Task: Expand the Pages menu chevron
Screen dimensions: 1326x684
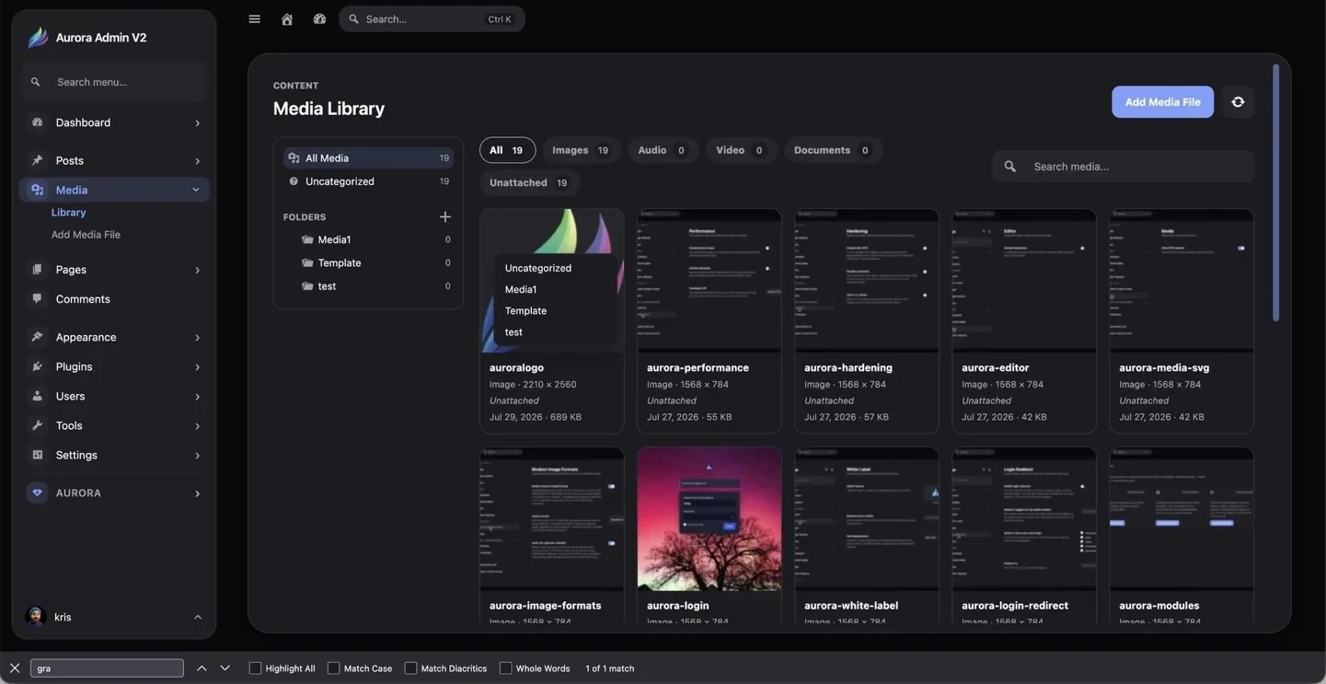Action: 197,271
